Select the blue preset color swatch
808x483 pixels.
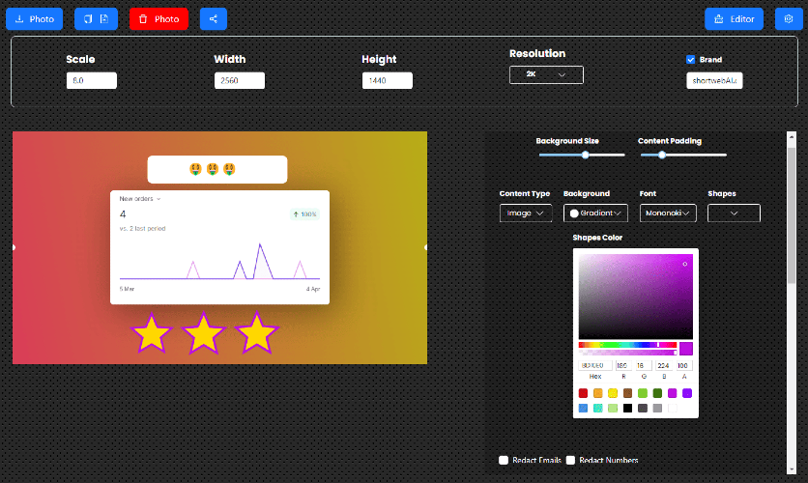tap(583, 409)
